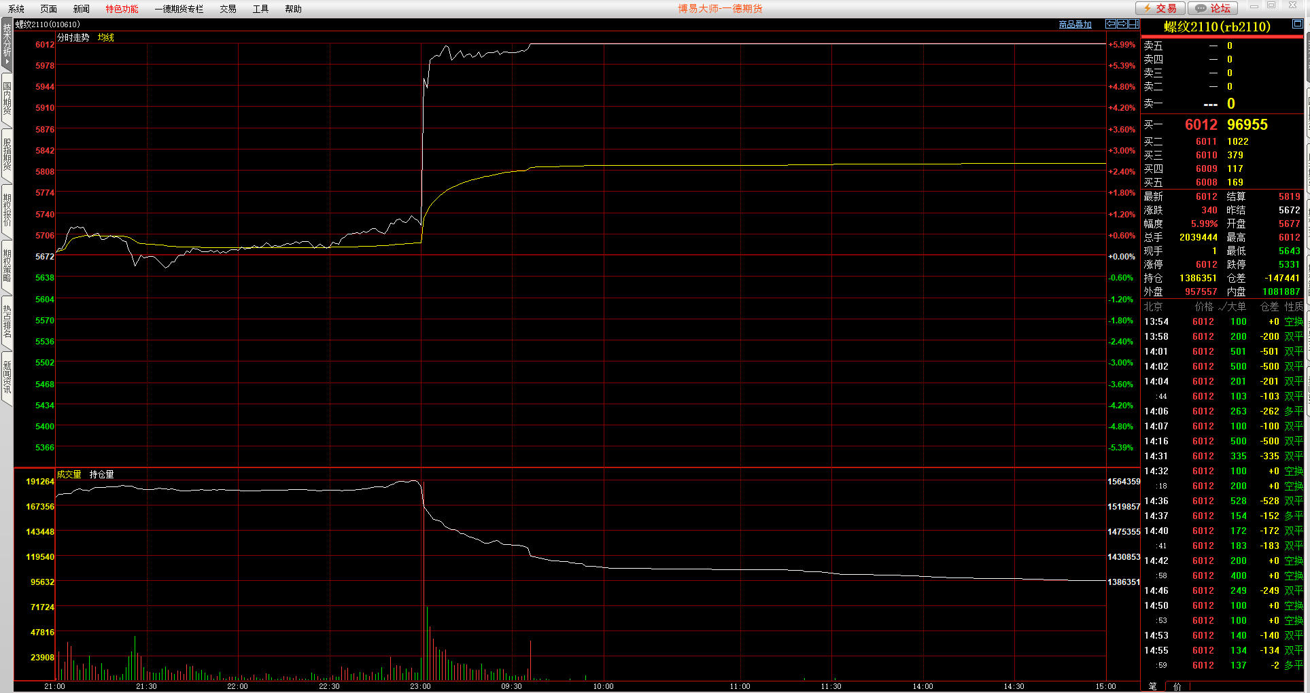The height and width of the screenshot is (693, 1310).
Task: Click the 卖一 ask row
Action: coord(1222,103)
